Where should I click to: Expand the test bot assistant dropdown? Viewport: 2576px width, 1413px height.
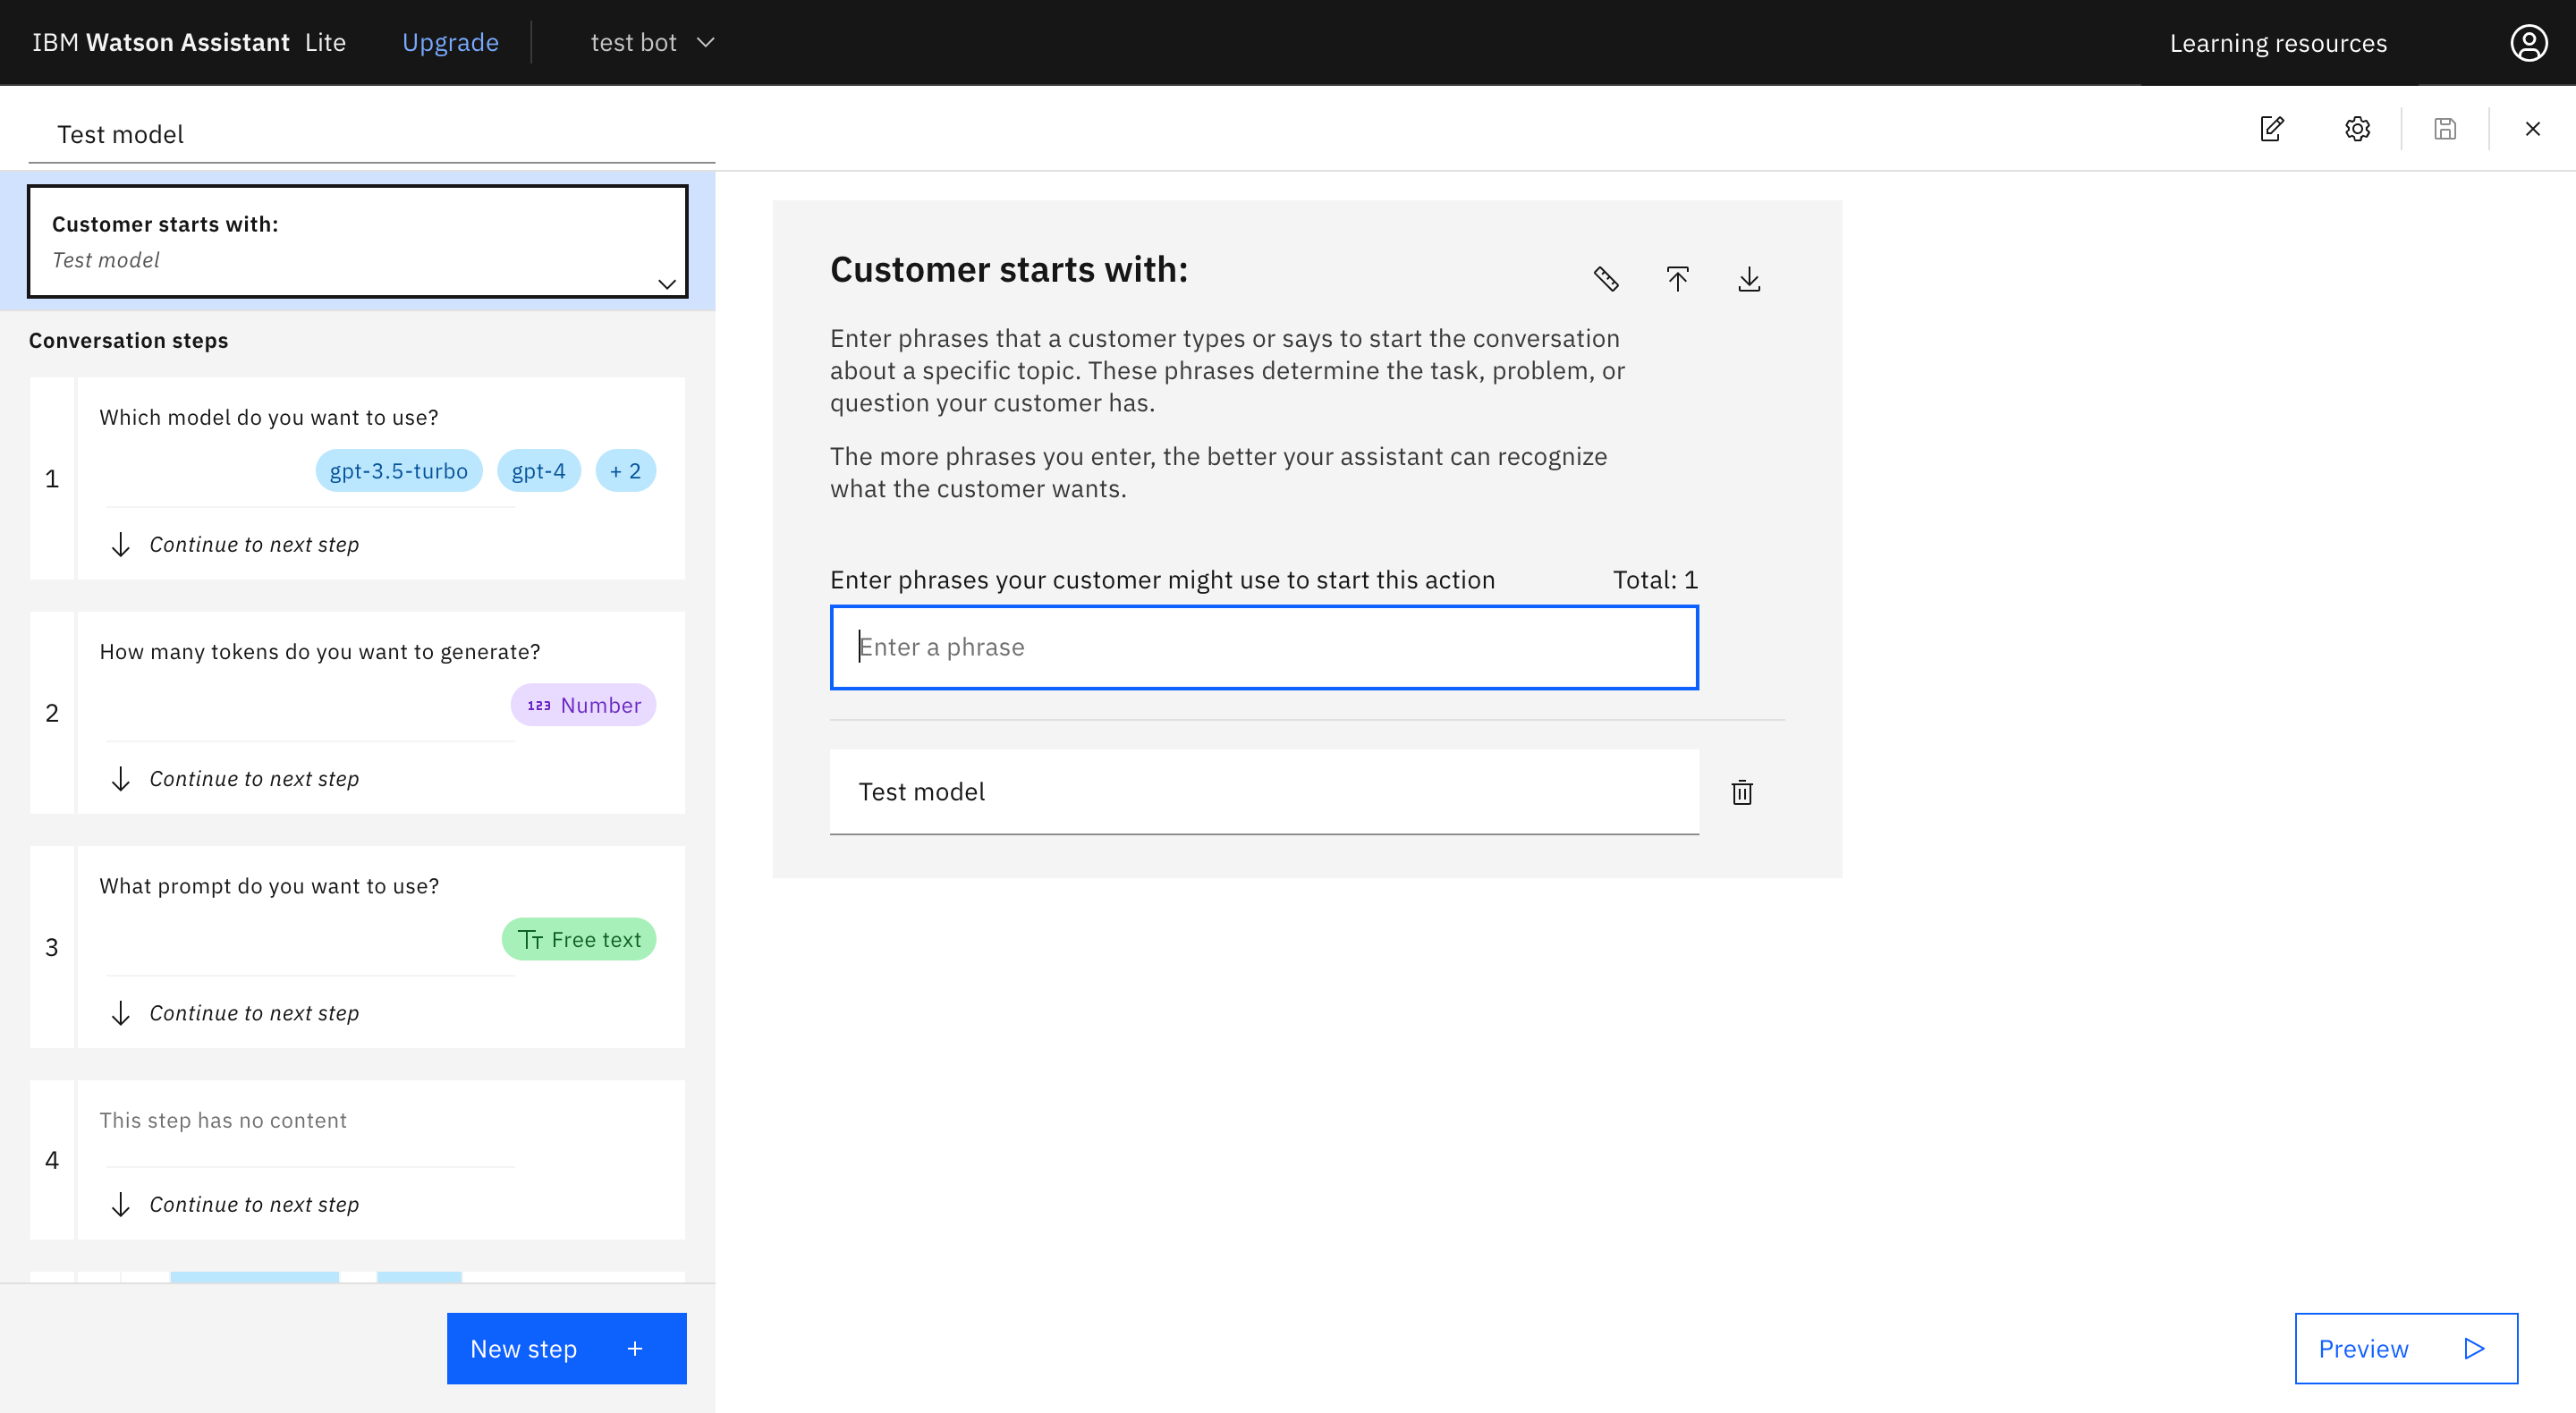pos(652,43)
